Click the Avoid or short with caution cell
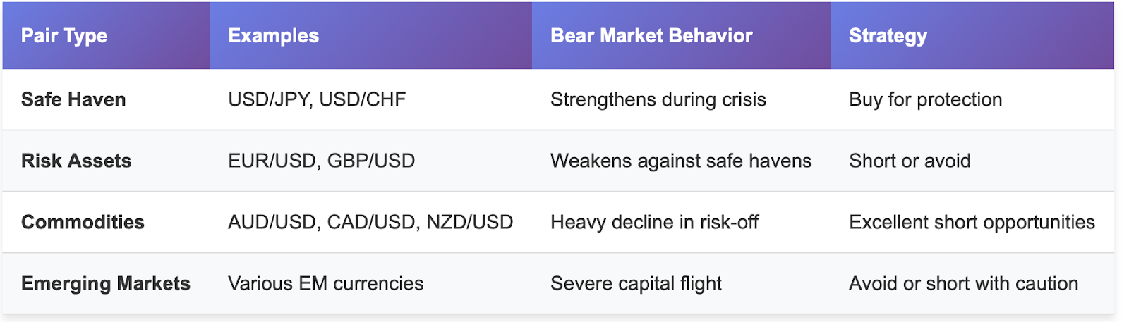 click(x=964, y=284)
